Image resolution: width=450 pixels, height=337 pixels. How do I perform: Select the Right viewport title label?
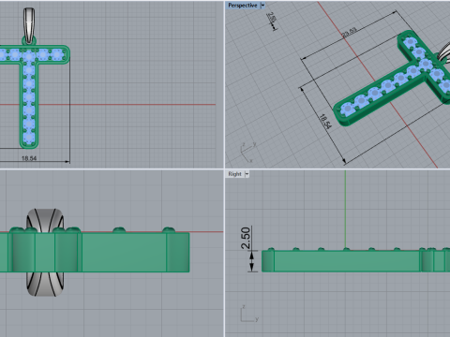(234, 174)
